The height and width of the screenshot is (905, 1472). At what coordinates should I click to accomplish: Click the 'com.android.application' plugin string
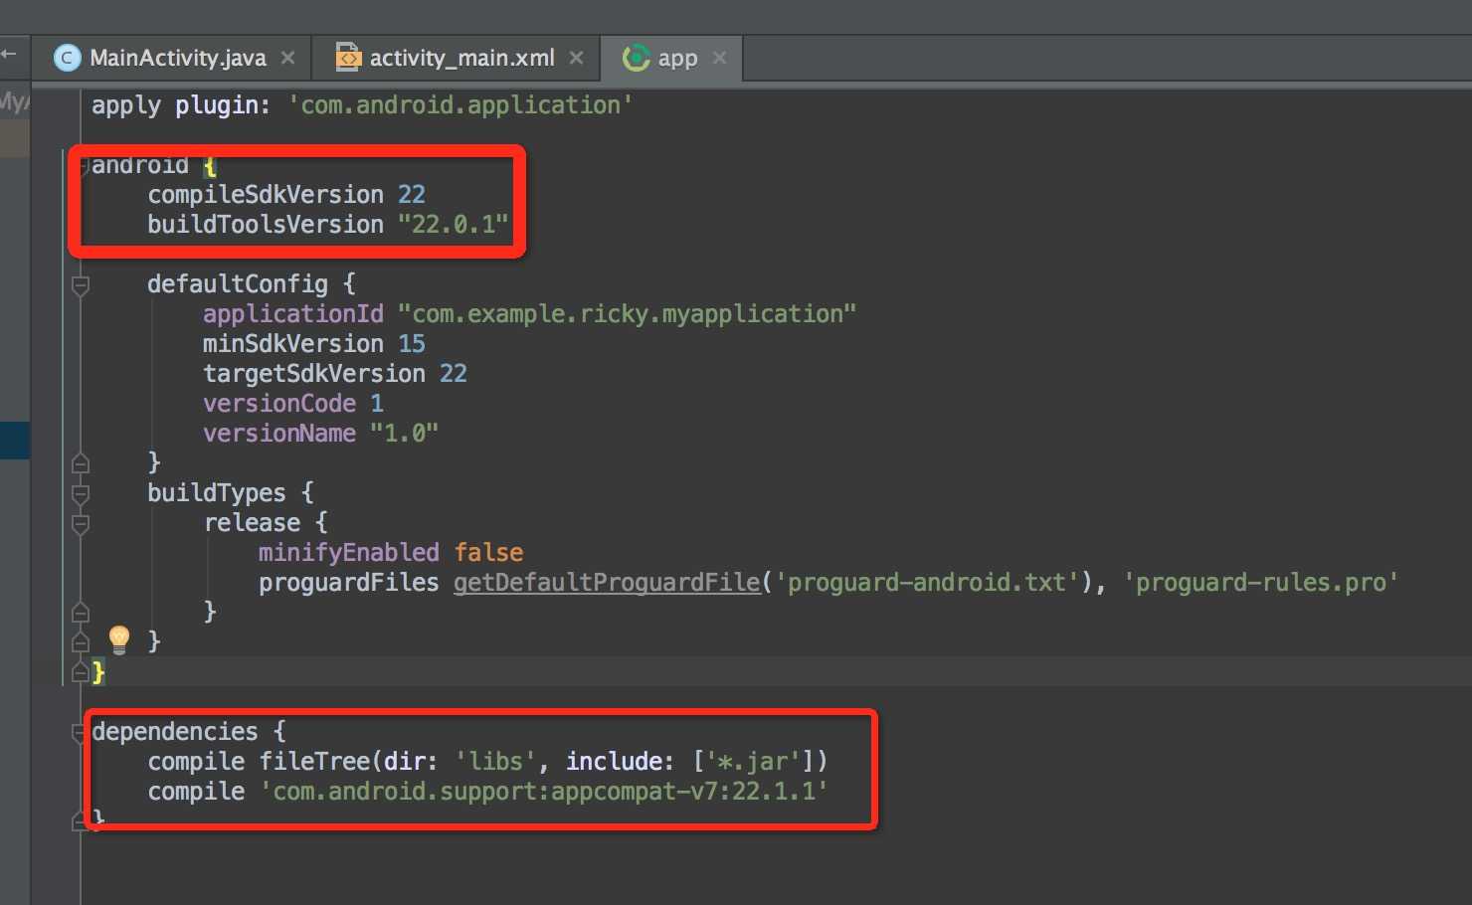tap(460, 104)
